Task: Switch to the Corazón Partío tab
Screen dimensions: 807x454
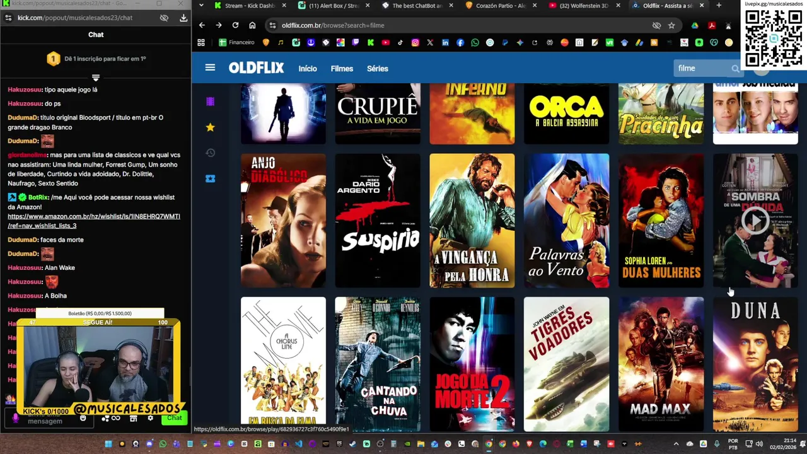Action: (x=500, y=6)
